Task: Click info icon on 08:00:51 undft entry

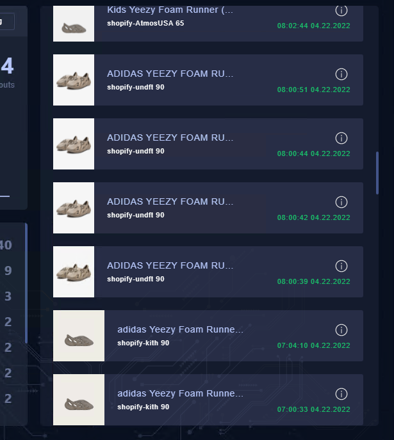Action: pyautogui.click(x=341, y=74)
